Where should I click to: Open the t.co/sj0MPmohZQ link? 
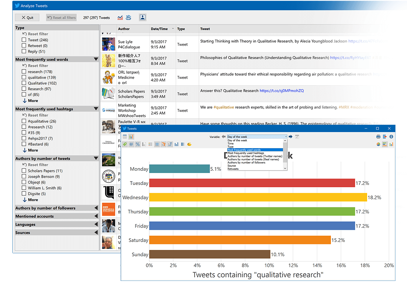[x=281, y=91]
